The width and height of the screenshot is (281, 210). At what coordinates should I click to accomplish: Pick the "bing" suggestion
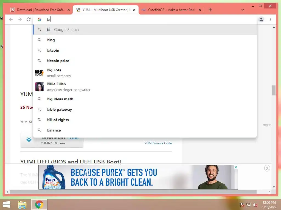click(145, 40)
